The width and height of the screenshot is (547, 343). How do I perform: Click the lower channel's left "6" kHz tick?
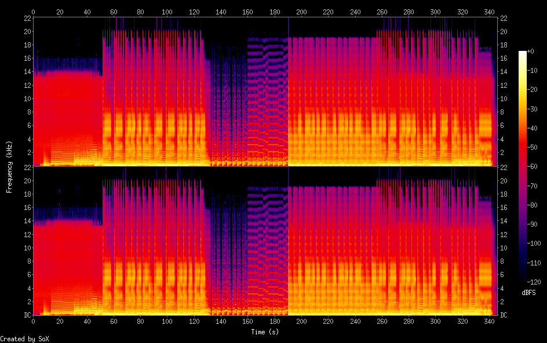pos(30,275)
